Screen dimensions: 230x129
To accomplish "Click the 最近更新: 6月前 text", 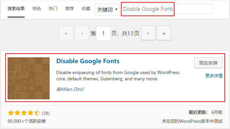I will (205, 113).
